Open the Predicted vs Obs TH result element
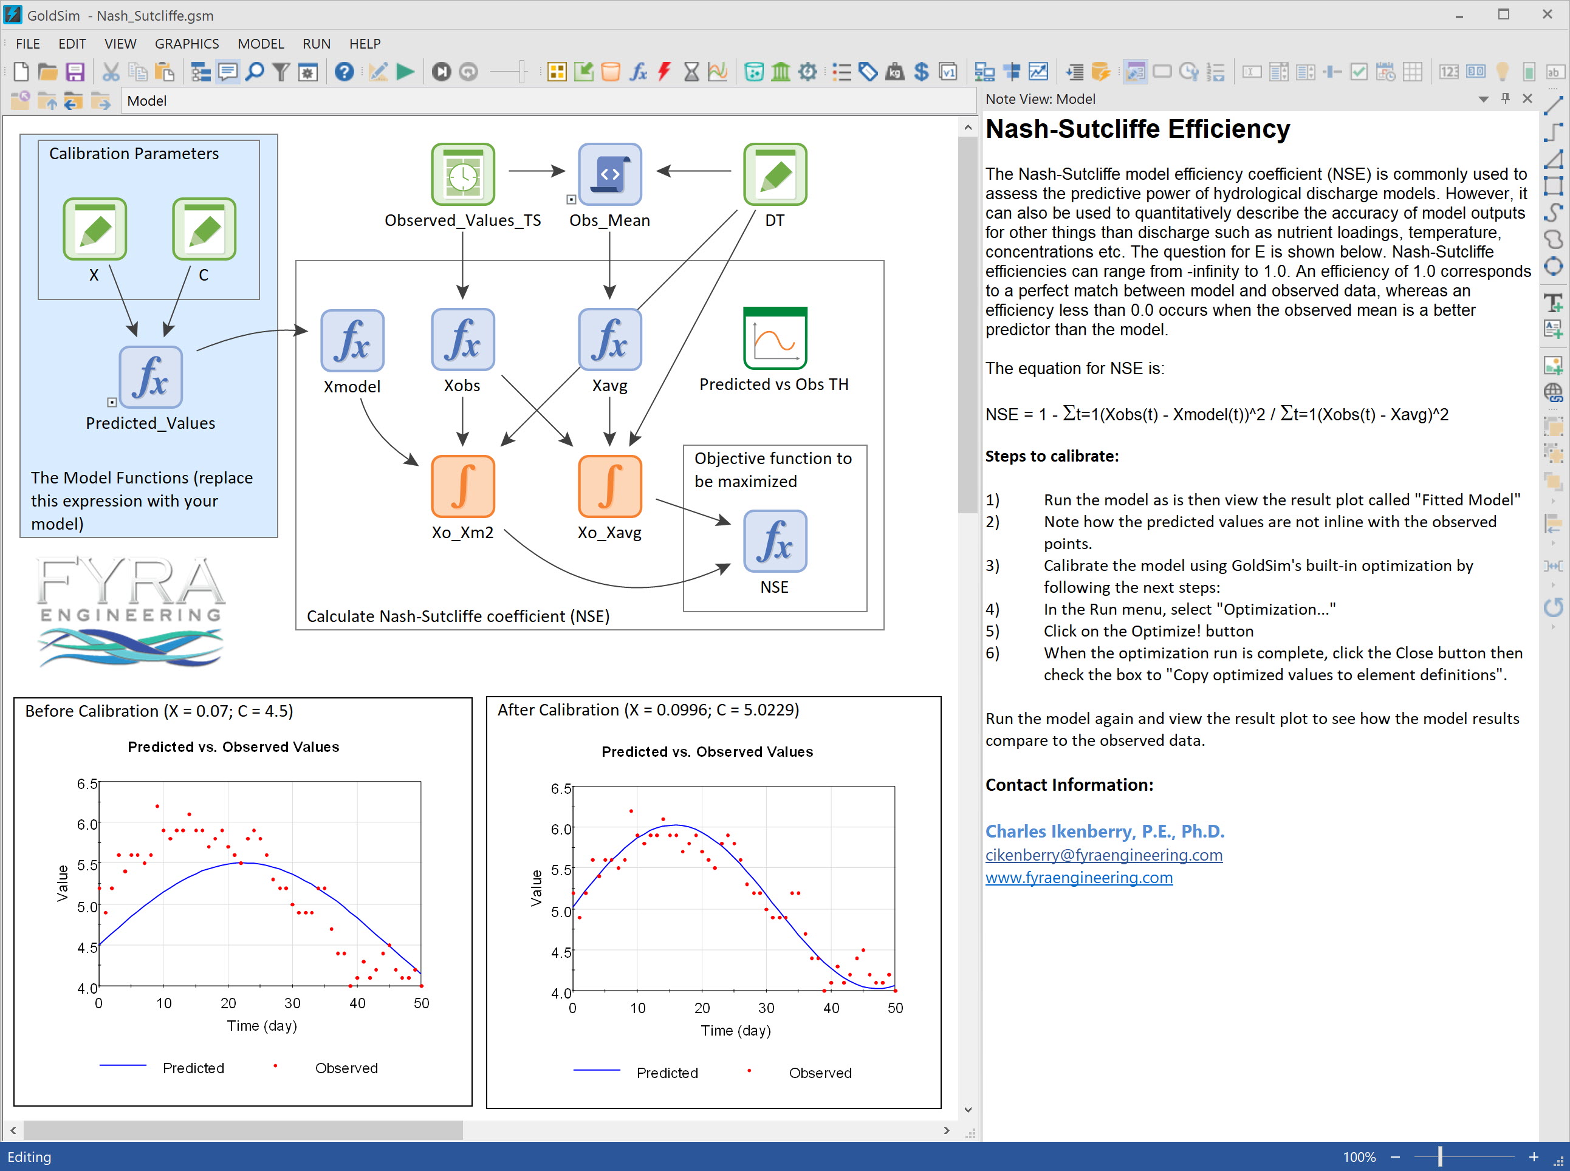The width and height of the screenshot is (1570, 1171). click(x=774, y=338)
